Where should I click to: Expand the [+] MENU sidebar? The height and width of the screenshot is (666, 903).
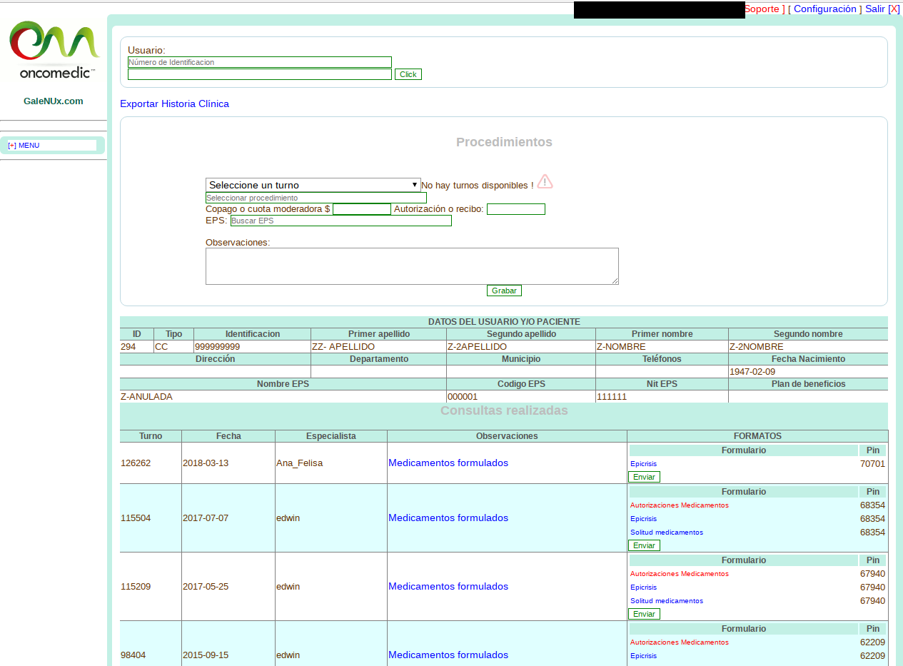coord(24,146)
